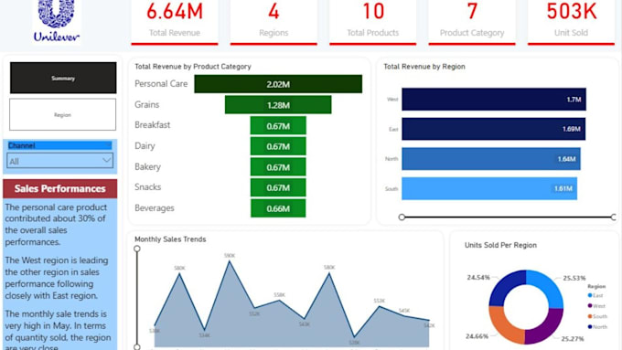Open the Region page button
The height and width of the screenshot is (350, 622).
click(x=63, y=114)
